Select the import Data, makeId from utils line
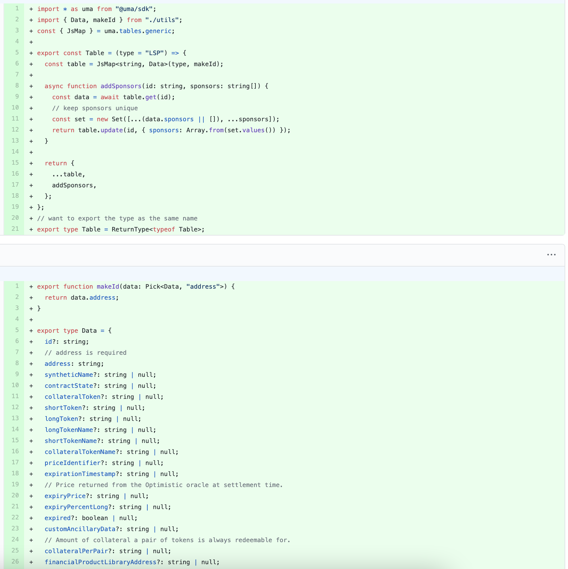This screenshot has height=569, width=568. click(109, 20)
